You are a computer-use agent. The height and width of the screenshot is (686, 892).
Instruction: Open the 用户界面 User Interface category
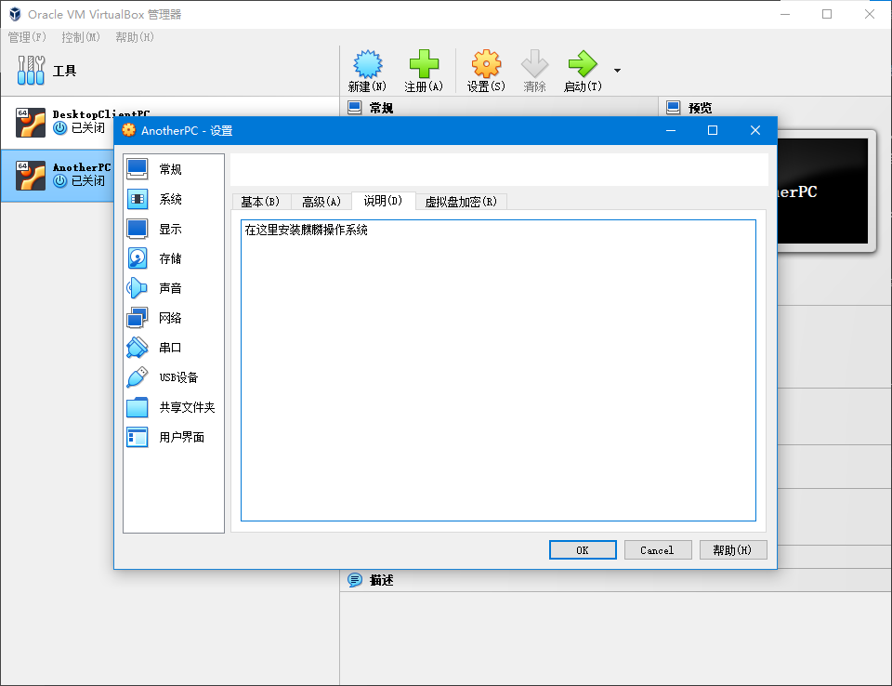[x=174, y=437]
